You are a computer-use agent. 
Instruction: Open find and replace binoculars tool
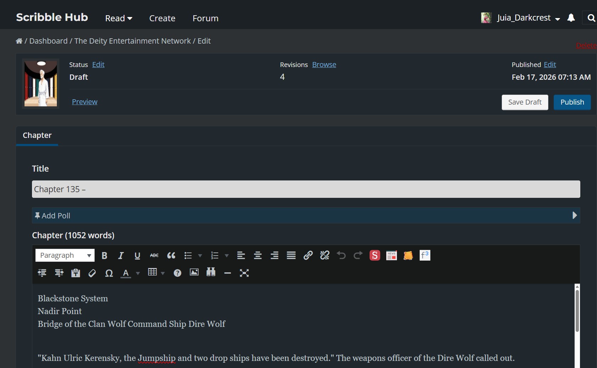[x=211, y=273]
